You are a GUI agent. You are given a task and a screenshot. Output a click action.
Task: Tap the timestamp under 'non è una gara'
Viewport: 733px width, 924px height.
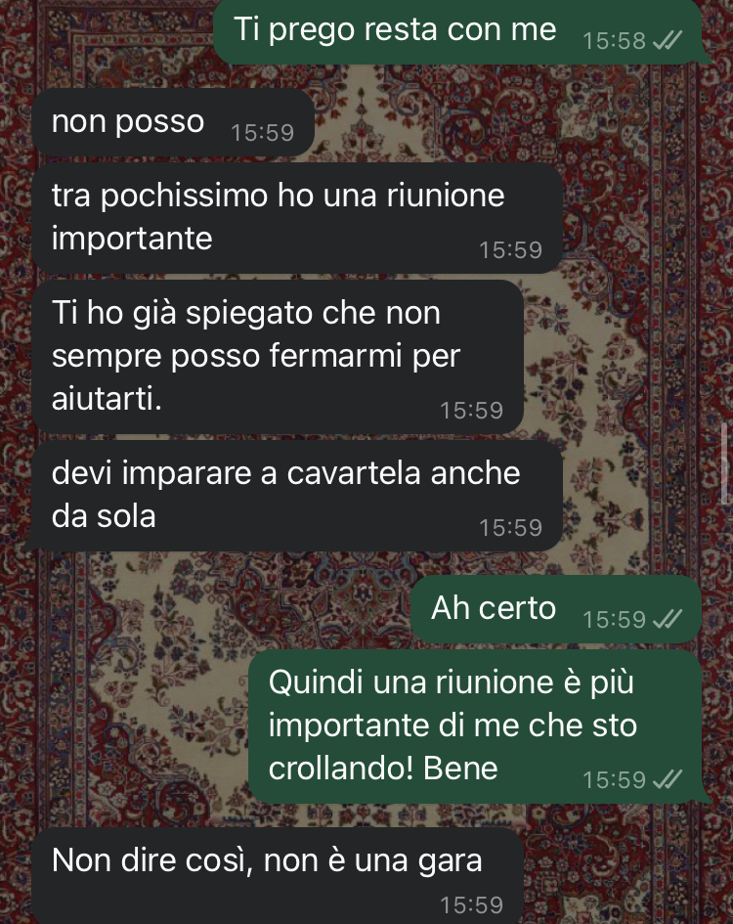[471, 905]
